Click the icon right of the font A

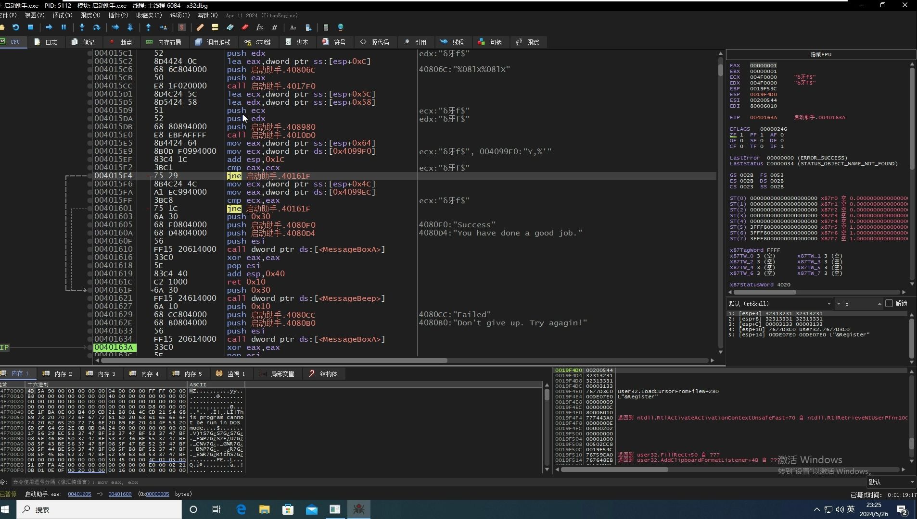[308, 27]
